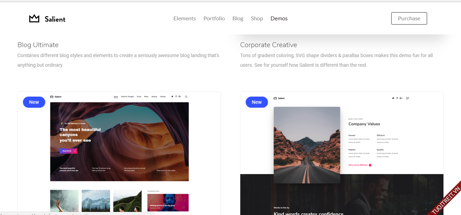Viewport: 461px width, 215px height.
Task: Open the Shop navigation item
Action: pyautogui.click(x=257, y=19)
